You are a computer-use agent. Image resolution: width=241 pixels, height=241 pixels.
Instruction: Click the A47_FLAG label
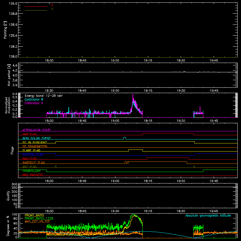(30, 167)
